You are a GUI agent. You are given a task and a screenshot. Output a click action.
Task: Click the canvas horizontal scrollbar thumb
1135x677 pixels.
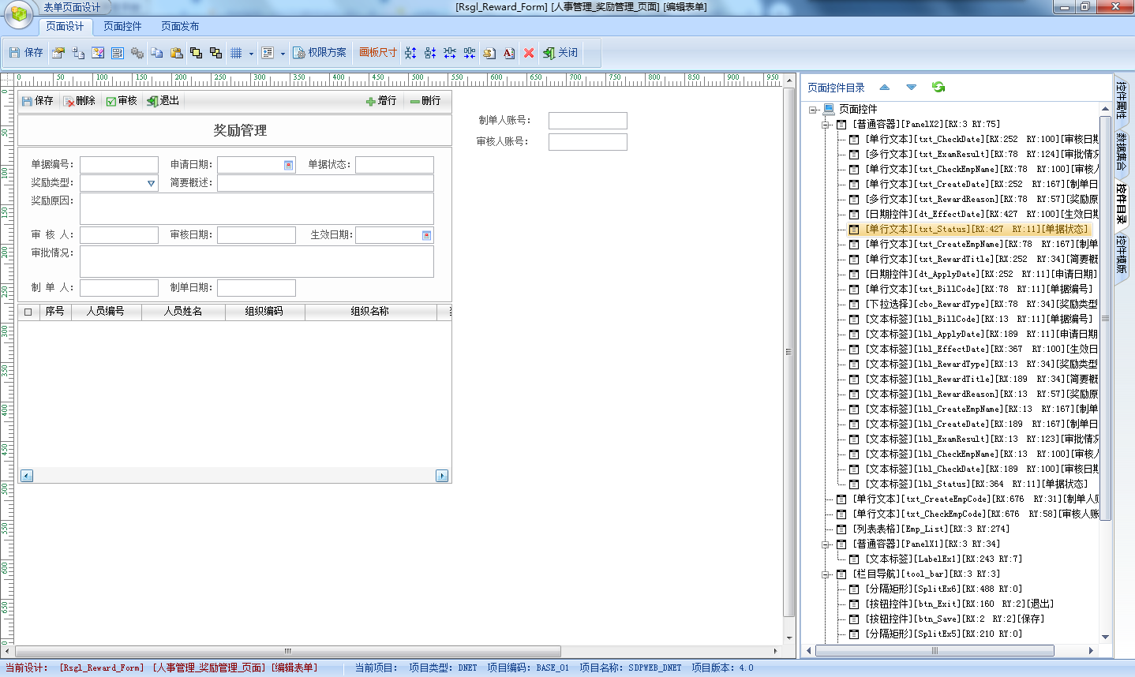pyautogui.click(x=288, y=652)
